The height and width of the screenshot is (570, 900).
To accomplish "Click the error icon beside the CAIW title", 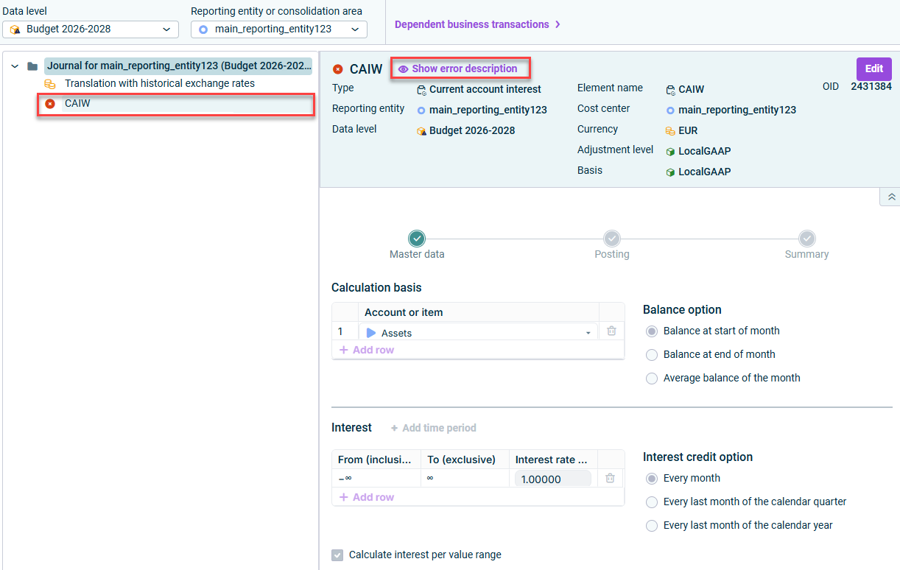I will 338,68.
